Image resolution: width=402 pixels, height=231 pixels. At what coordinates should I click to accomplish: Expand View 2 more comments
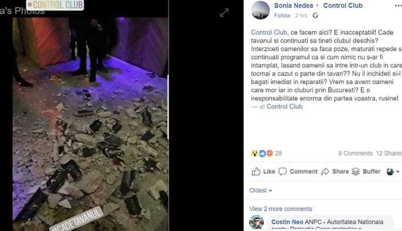point(281,209)
